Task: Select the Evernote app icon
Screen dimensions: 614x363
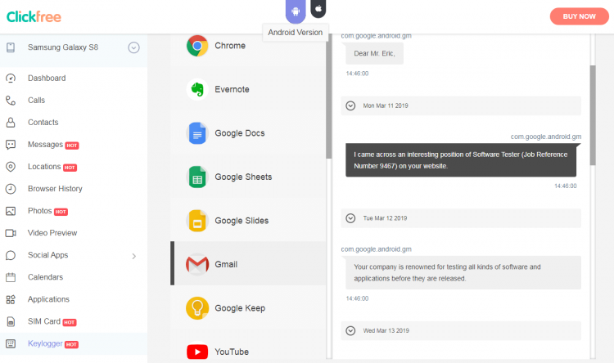Action: 197,90
